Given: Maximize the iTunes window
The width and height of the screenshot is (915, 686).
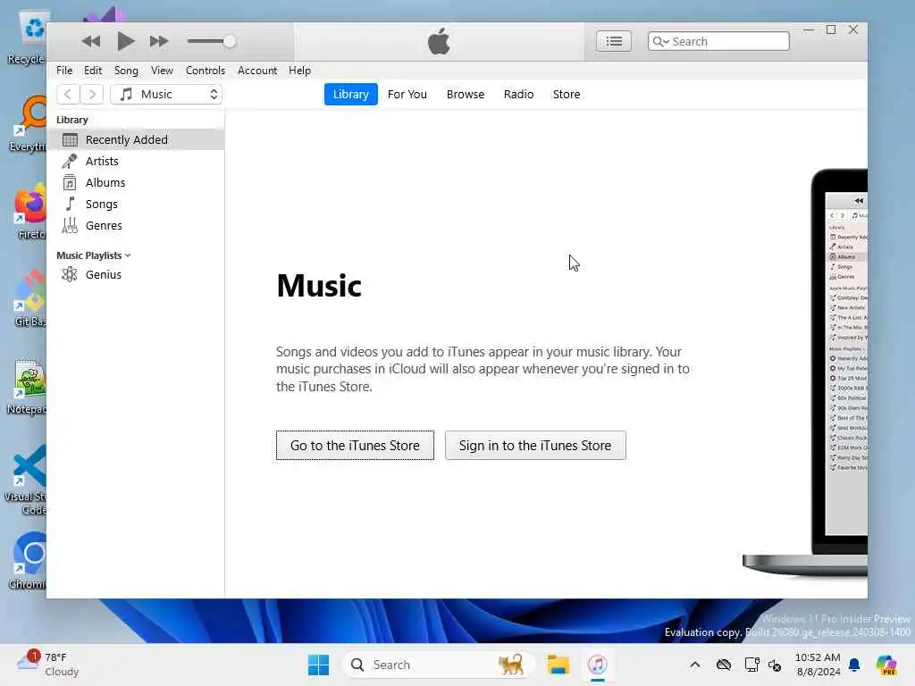Looking at the screenshot, I should point(831,29).
